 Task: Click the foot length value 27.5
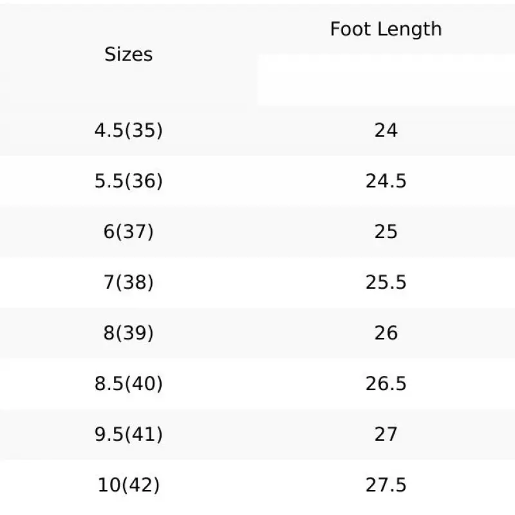(386, 485)
